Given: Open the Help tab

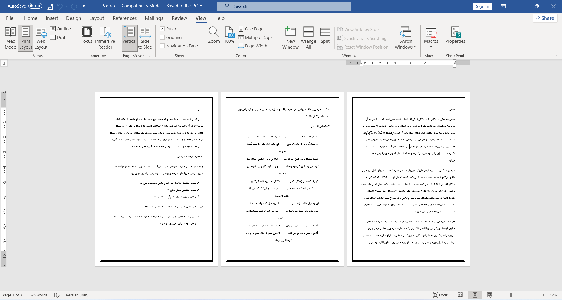Looking at the screenshot, I should click(219, 18).
